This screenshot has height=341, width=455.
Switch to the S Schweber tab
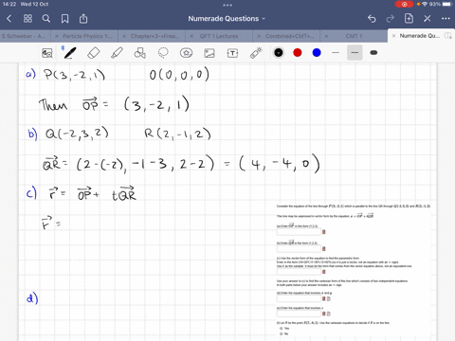click(x=24, y=36)
